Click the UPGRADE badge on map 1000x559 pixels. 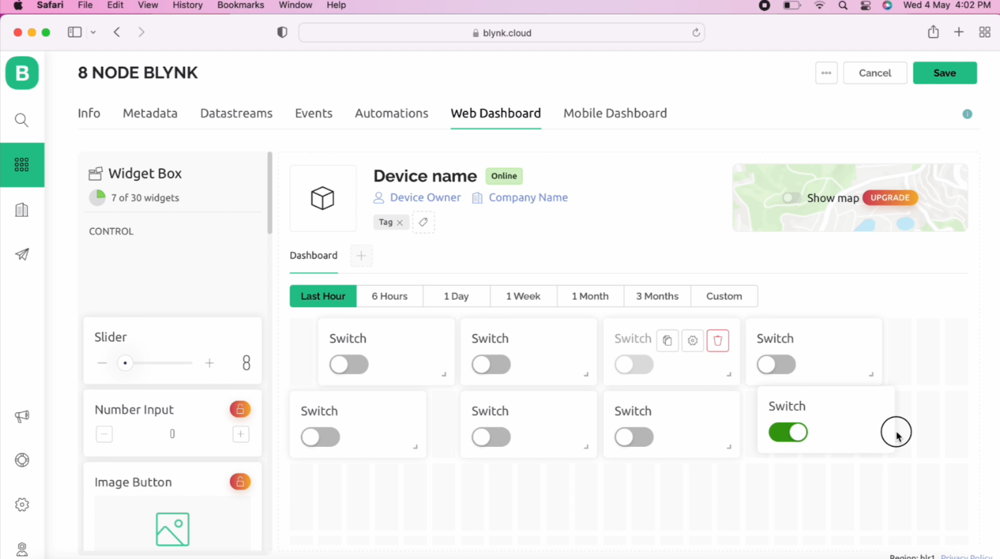pyautogui.click(x=890, y=197)
